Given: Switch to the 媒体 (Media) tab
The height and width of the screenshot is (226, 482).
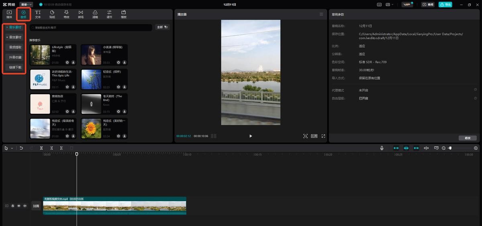Looking at the screenshot, I should point(9,14).
